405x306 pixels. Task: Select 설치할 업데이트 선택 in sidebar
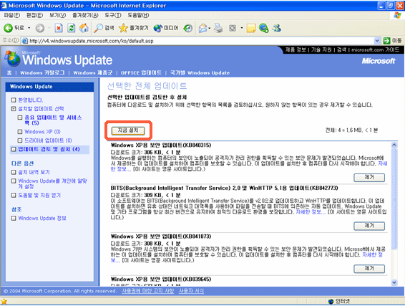click(41, 109)
